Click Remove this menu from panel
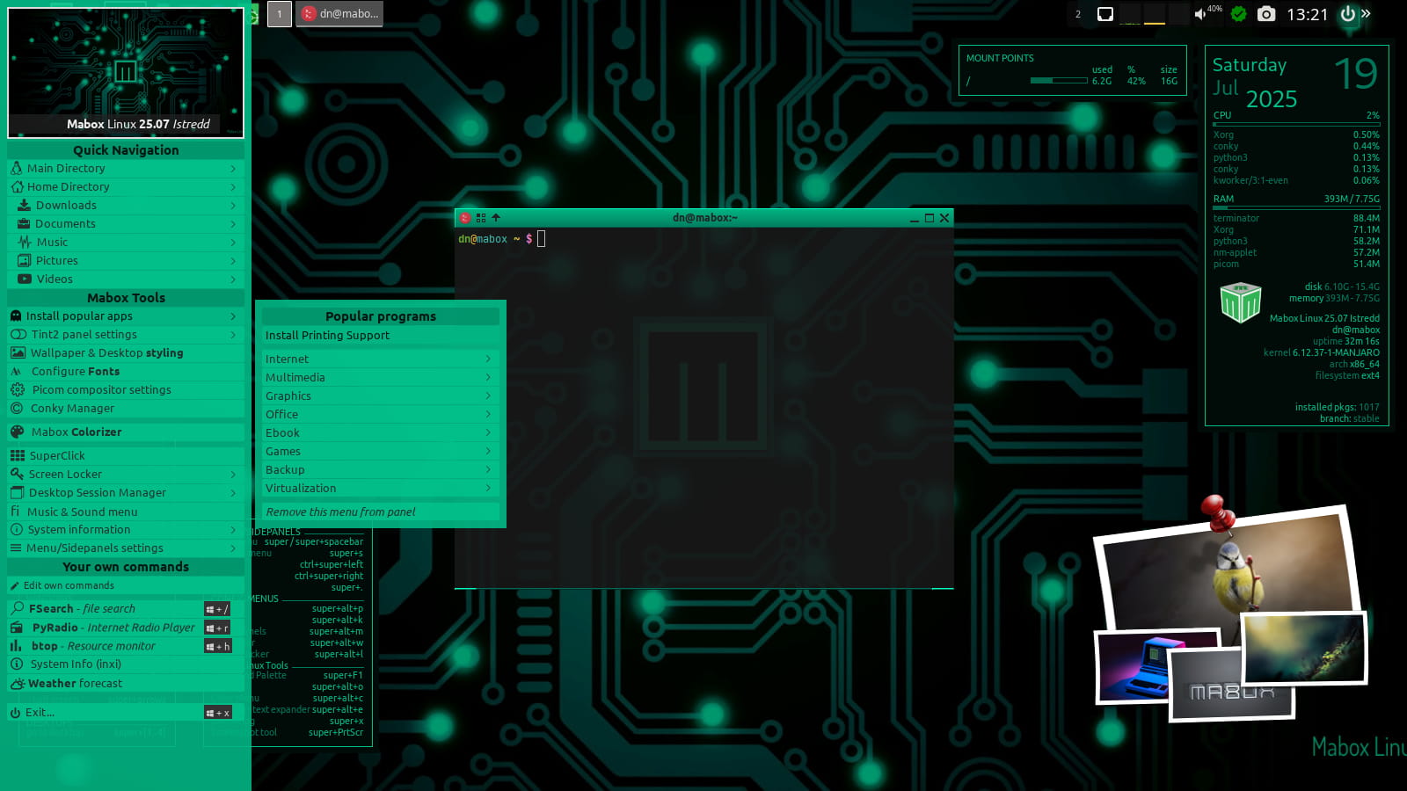This screenshot has height=791, width=1407. coord(380,512)
